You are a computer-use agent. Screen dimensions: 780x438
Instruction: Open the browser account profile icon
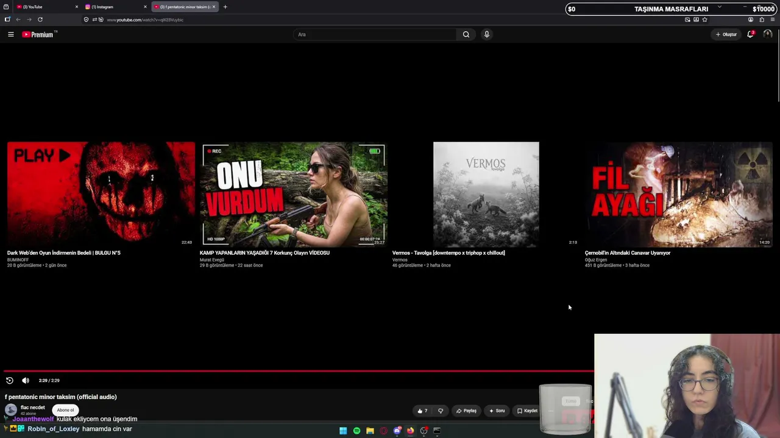[x=751, y=19]
